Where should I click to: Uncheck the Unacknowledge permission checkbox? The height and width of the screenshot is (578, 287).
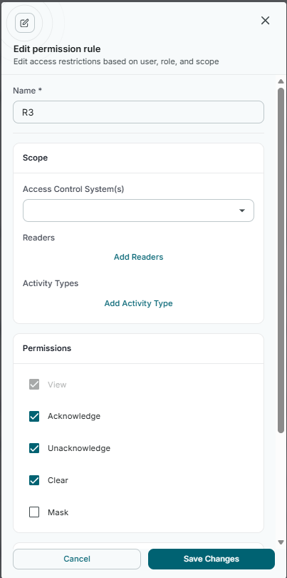34,448
